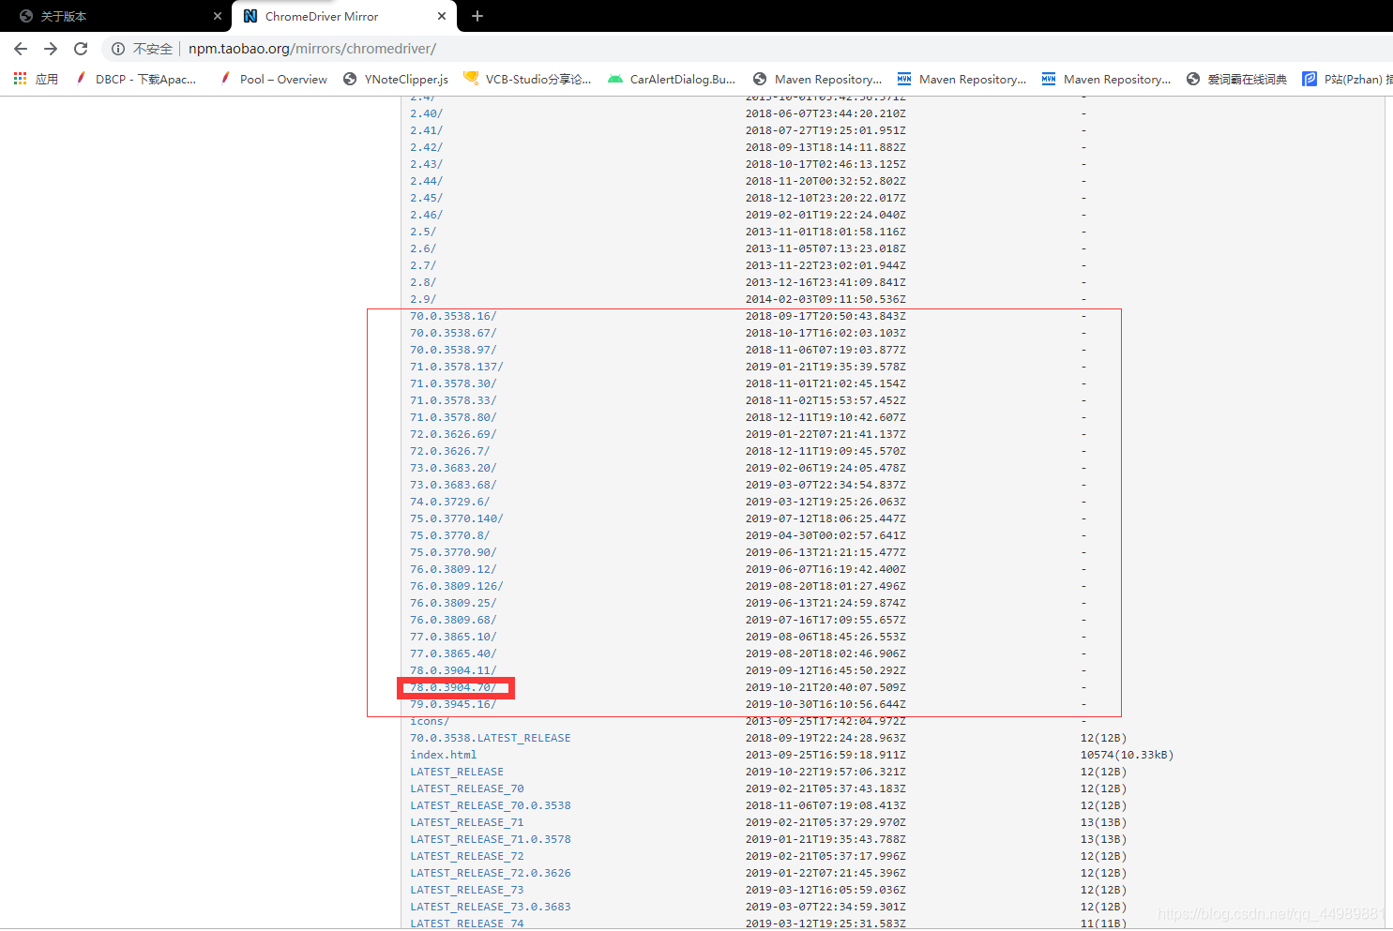Open the Pool – Overview bookmark
This screenshot has width=1393, height=931.
pos(274,79)
